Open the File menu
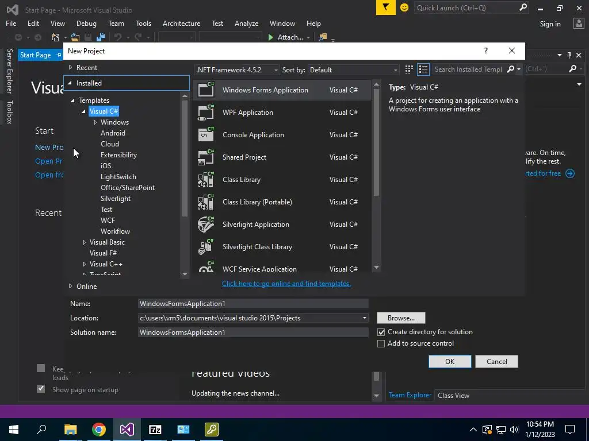Image resolution: width=589 pixels, height=441 pixels. click(x=11, y=23)
